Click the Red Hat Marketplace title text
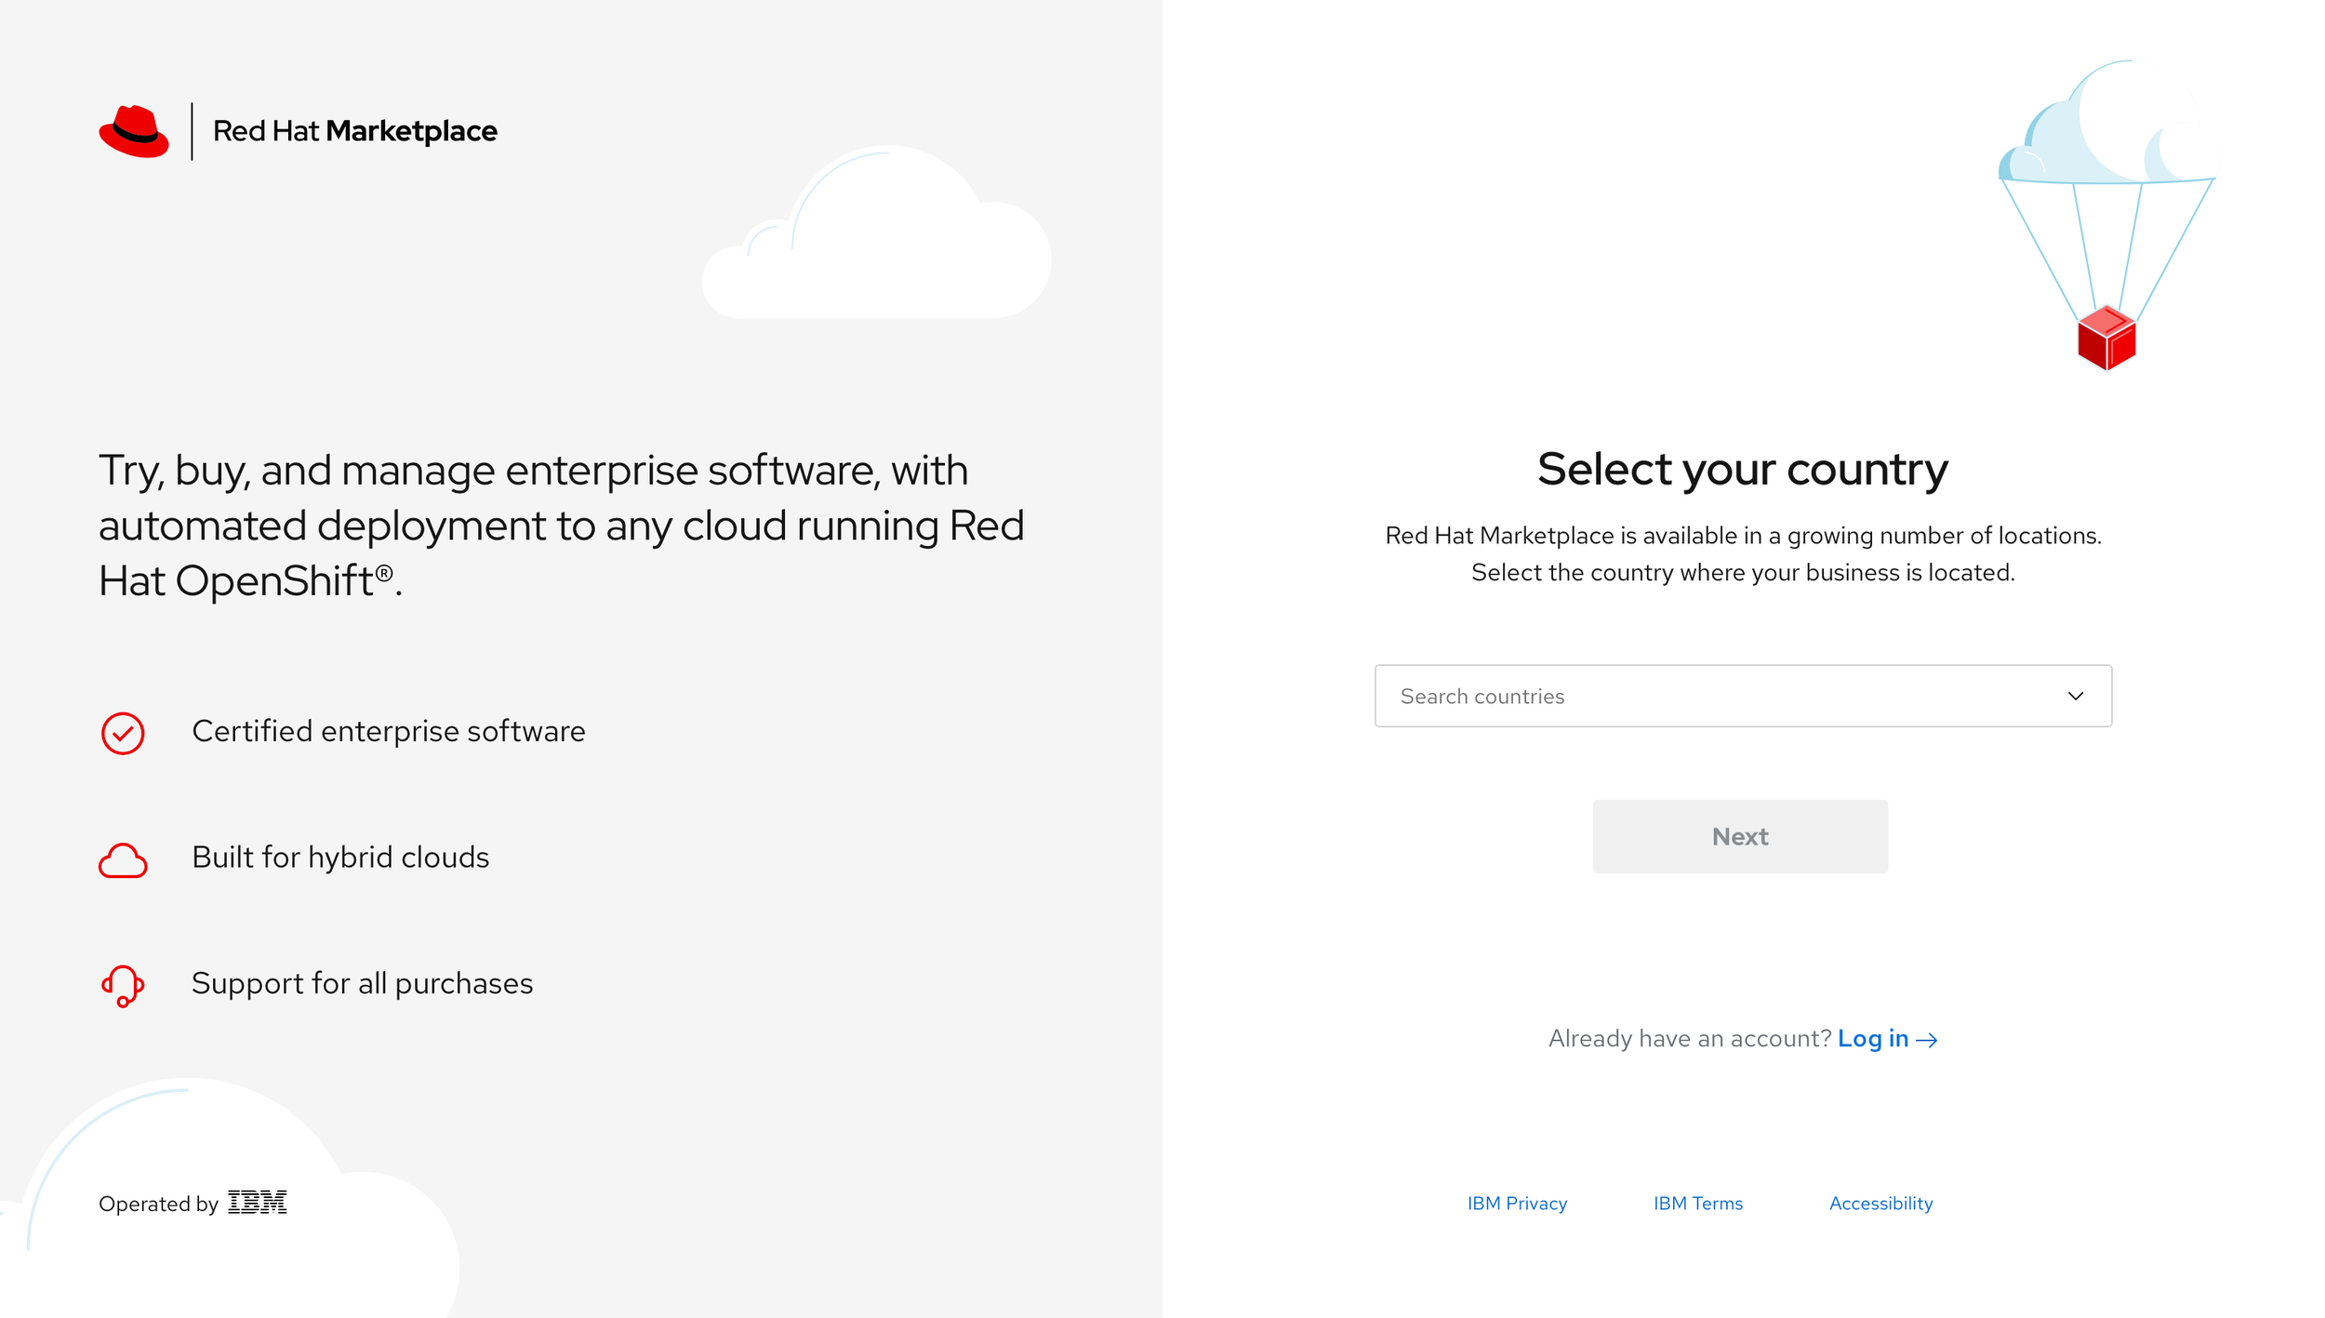 [354, 131]
